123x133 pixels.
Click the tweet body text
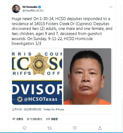[62, 31]
